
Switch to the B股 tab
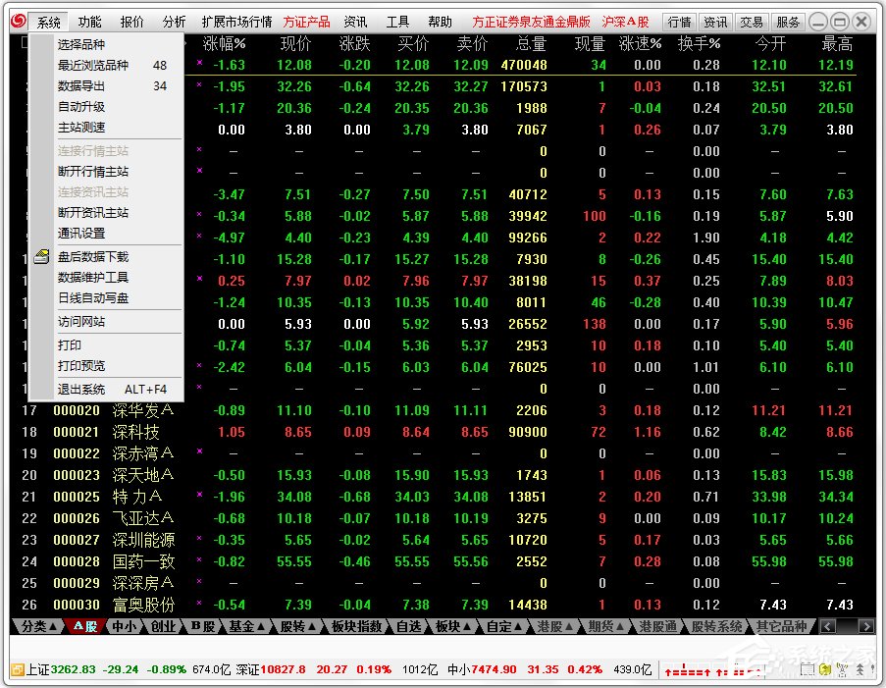pos(203,626)
